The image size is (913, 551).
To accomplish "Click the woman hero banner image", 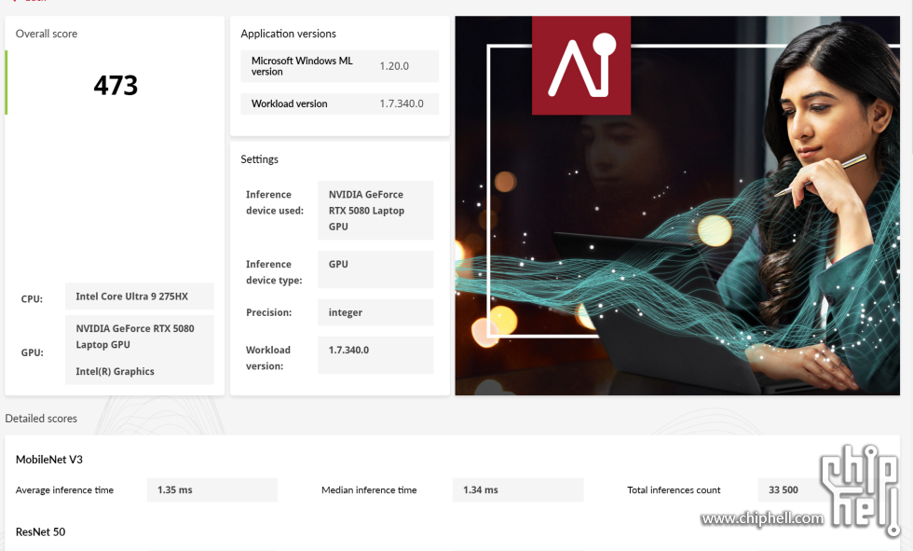I will (x=677, y=206).
